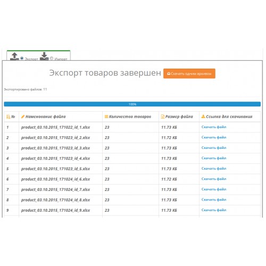Click the download icon in download link header
266x266 pixels.
[203, 117]
